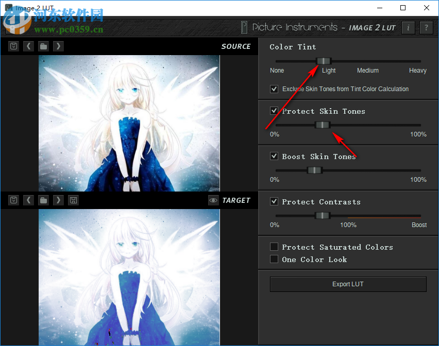The height and width of the screenshot is (346, 439).
Task: Open a Target image from folder
Action: click(x=43, y=200)
